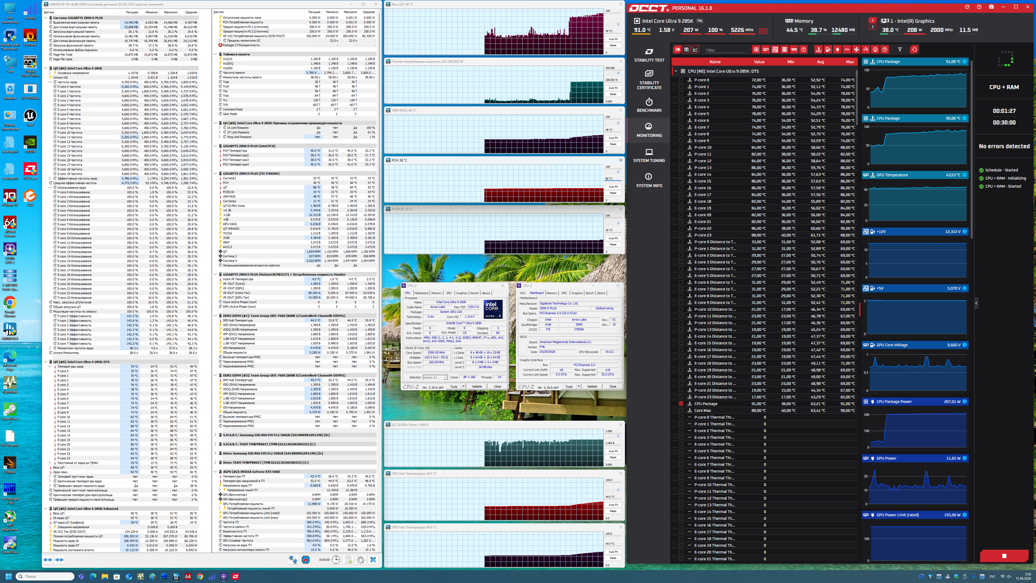Screen dimensions: 1036x583
Task: Reset OCCT min/max values with circular arrow icon
Action: [x=914, y=49]
